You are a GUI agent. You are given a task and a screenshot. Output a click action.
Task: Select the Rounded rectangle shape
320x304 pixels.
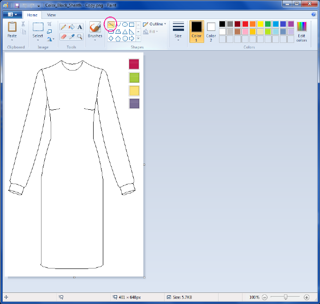pos(111,32)
